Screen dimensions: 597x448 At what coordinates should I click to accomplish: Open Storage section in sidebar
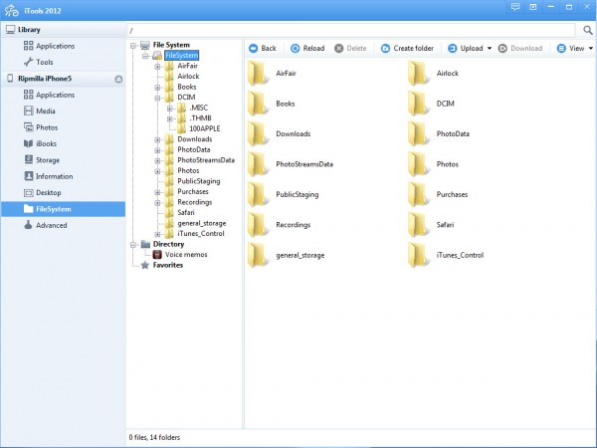(42, 160)
